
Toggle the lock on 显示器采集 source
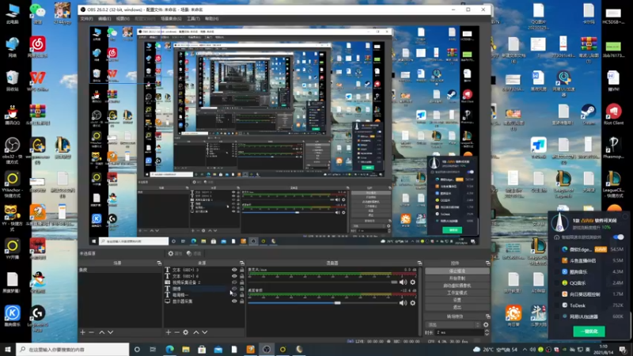pyautogui.click(x=242, y=301)
